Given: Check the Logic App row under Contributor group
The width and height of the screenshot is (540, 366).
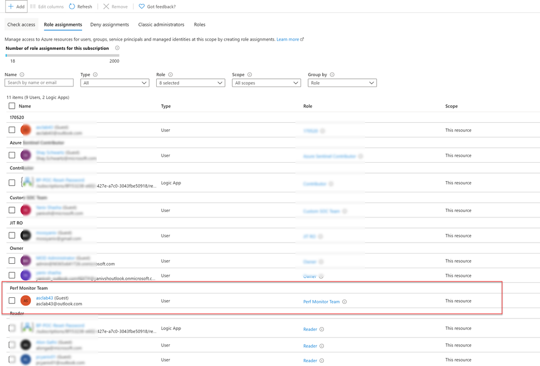Looking at the screenshot, I should 12,183.
